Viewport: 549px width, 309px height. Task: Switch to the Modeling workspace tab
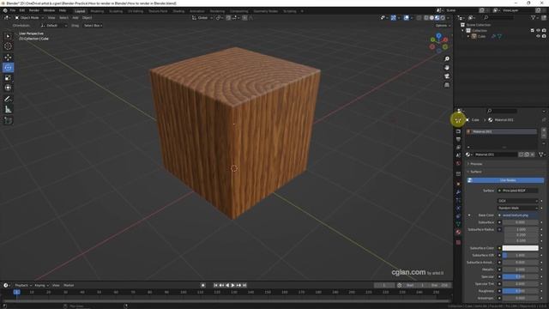(x=97, y=11)
